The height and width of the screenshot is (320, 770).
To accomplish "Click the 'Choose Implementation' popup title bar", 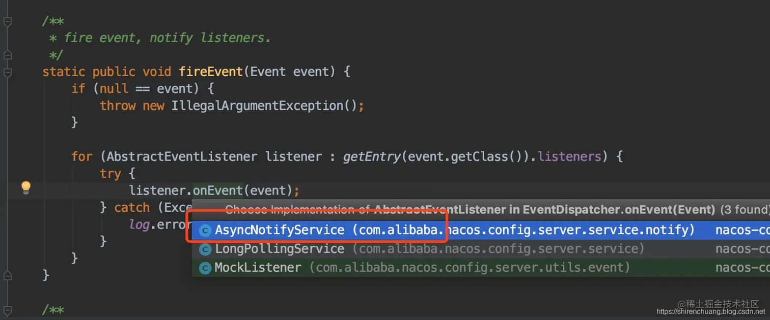I will point(481,210).
